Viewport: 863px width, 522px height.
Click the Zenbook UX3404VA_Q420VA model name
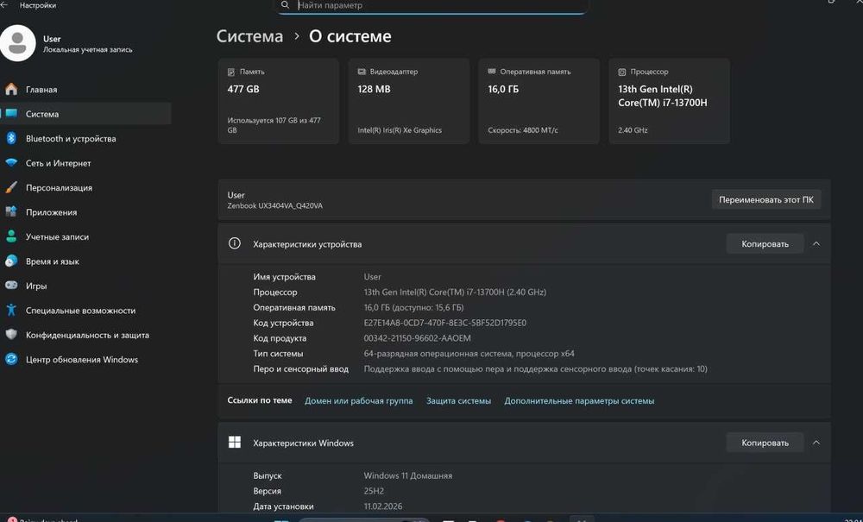point(275,205)
